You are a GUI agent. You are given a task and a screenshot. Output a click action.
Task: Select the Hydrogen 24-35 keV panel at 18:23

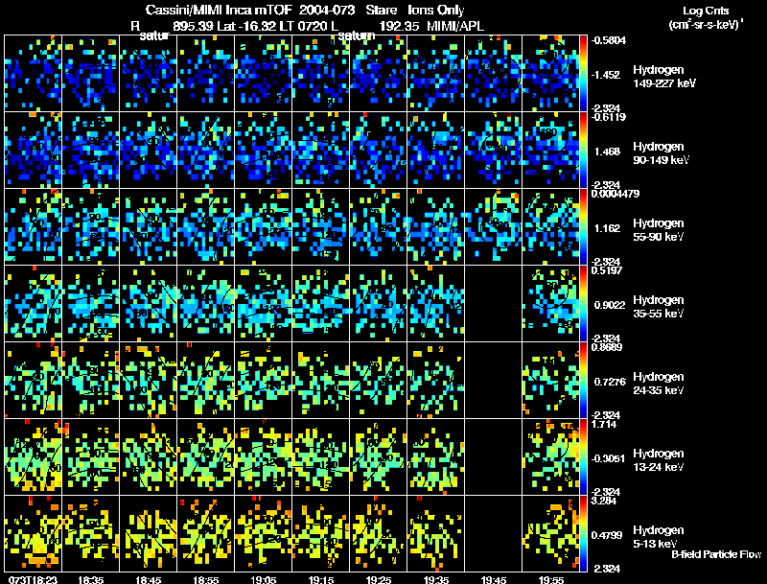tap(33, 381)
